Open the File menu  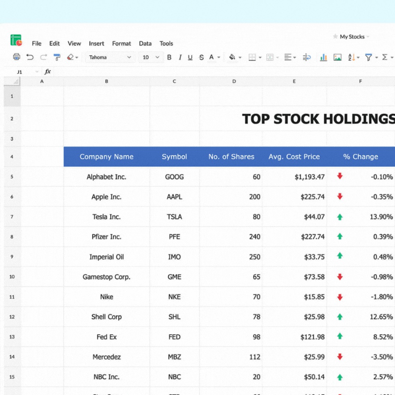pyautogui.click(x=37, y=43)
